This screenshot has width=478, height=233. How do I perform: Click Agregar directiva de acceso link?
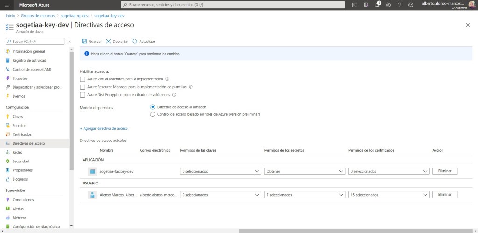[104, 128]
